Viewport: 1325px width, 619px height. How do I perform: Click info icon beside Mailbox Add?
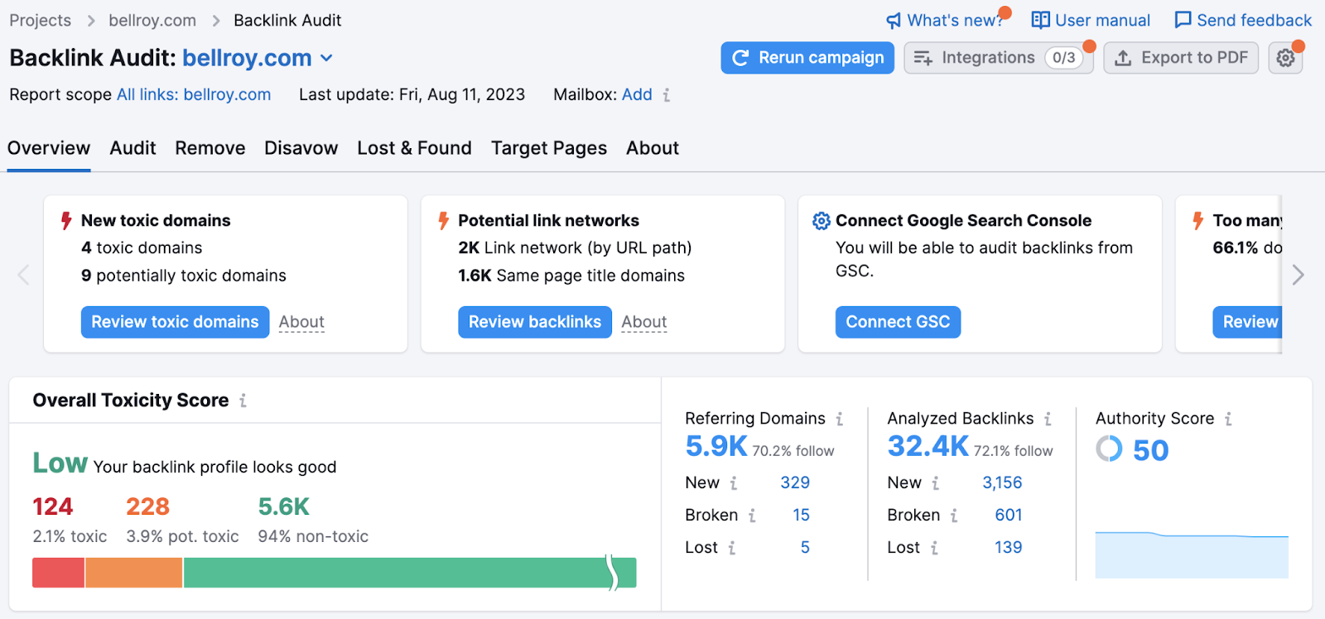click(667, 95)
